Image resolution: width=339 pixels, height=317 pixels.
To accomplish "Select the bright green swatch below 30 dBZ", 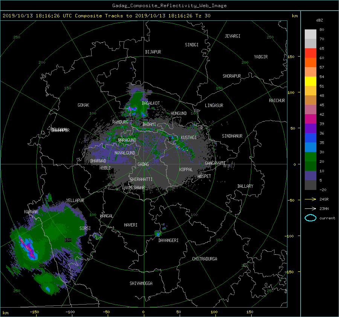I will tap(310, 157).
